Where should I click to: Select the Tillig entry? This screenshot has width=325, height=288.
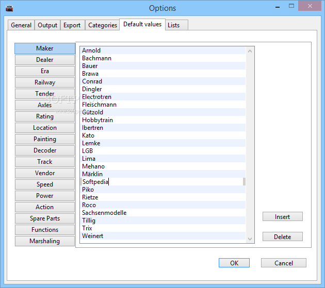[x=163, y=221]
